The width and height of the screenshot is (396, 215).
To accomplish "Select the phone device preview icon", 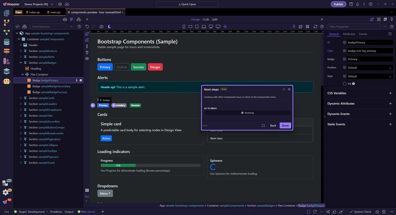I will 184,26.
